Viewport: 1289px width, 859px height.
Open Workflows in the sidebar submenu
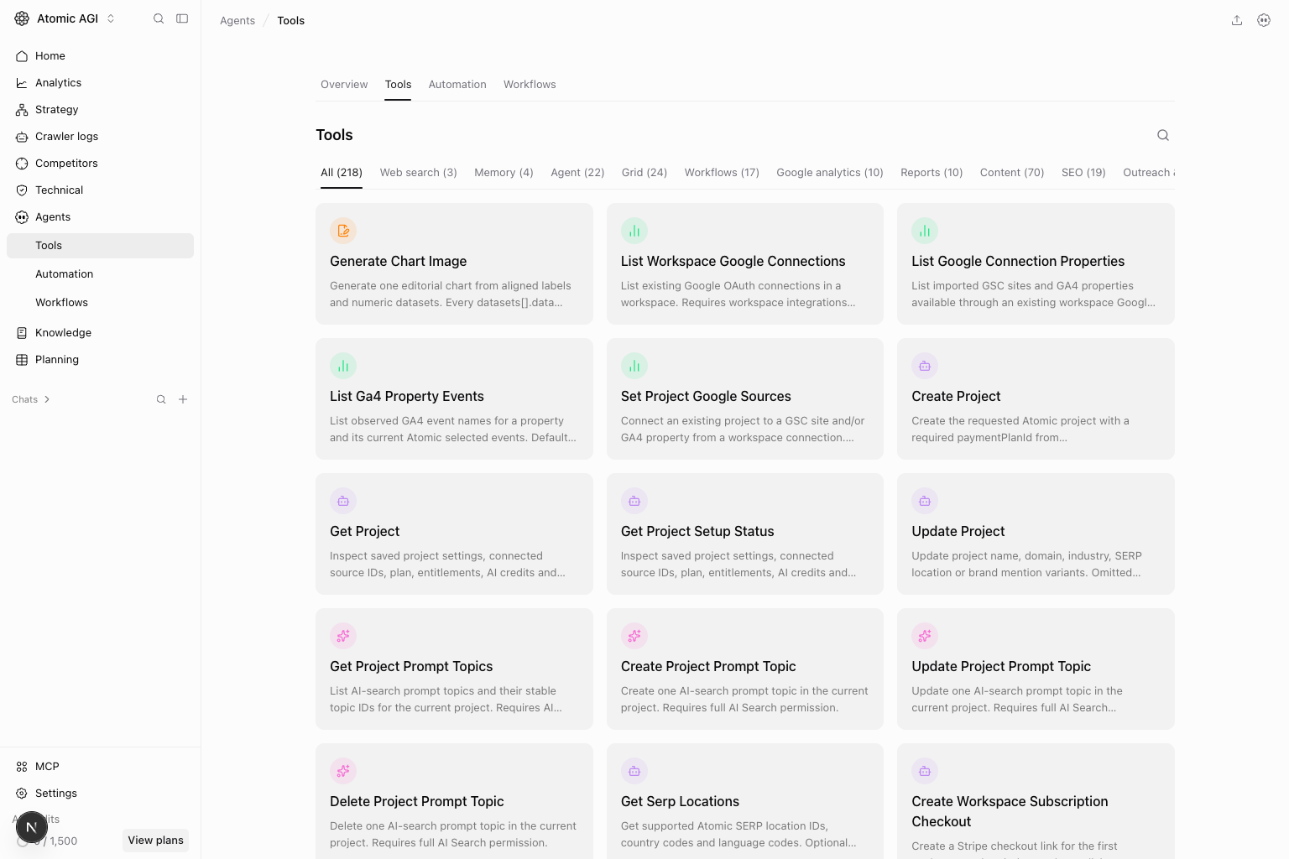[100, 303]
